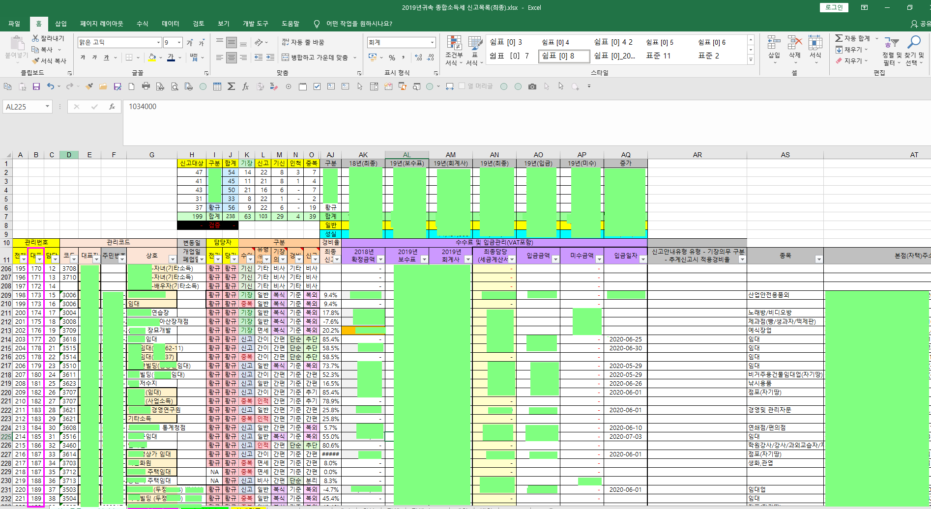Click the Format Painter (서식 복사) brush
Image resolution: width=931 pixels, height=509 pixels.
tap(36, 61)
